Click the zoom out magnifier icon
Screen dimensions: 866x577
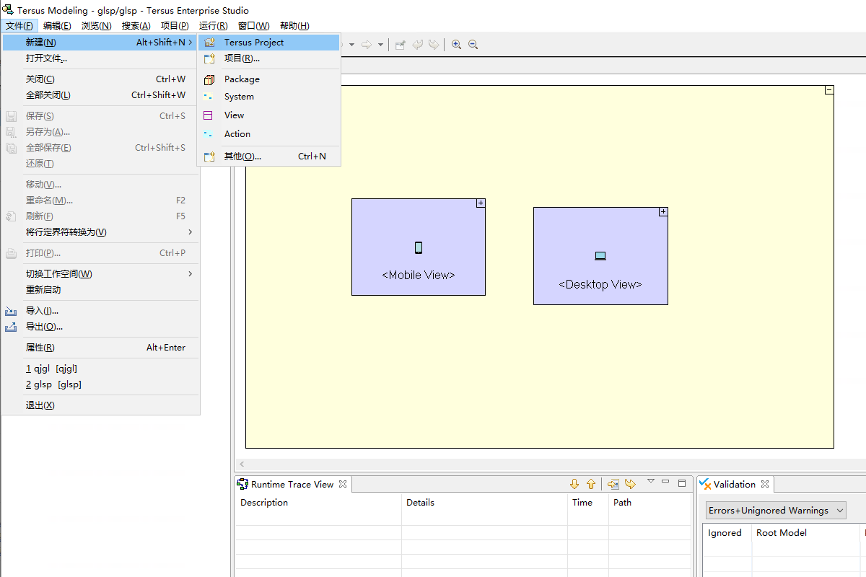(x=473, y=45)
